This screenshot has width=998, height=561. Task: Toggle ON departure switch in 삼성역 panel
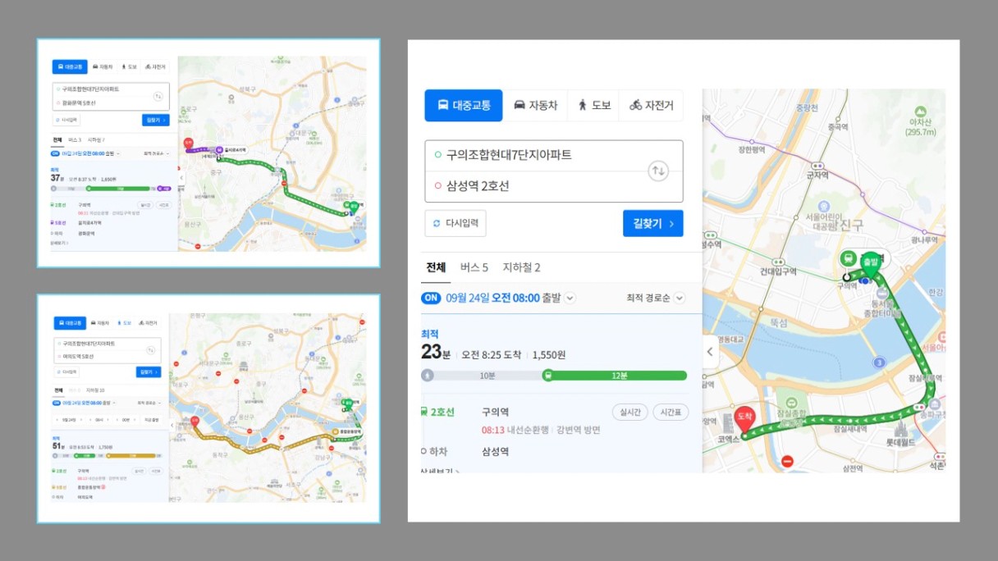(431, 298)
